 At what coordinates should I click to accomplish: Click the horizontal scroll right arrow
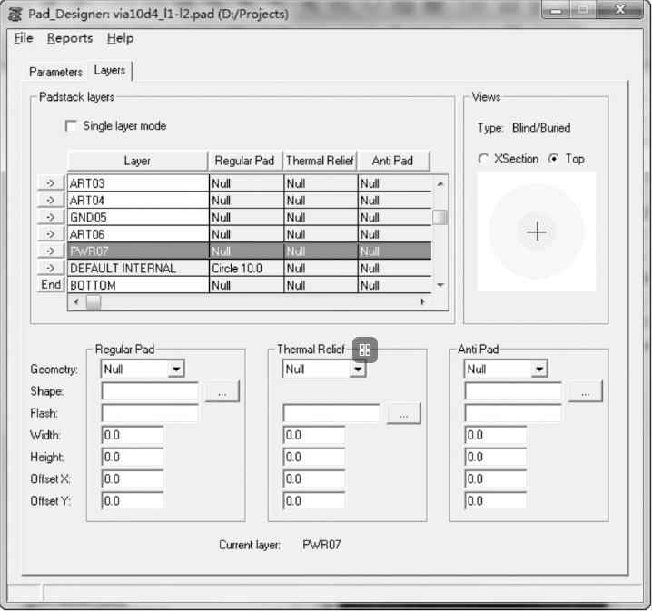pyautogui.click(x=423, y=302)
